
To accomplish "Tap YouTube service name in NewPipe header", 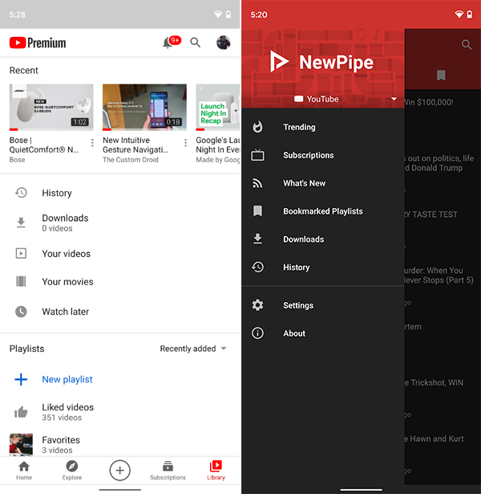I will pyautogui.click(x=322, y=99).
